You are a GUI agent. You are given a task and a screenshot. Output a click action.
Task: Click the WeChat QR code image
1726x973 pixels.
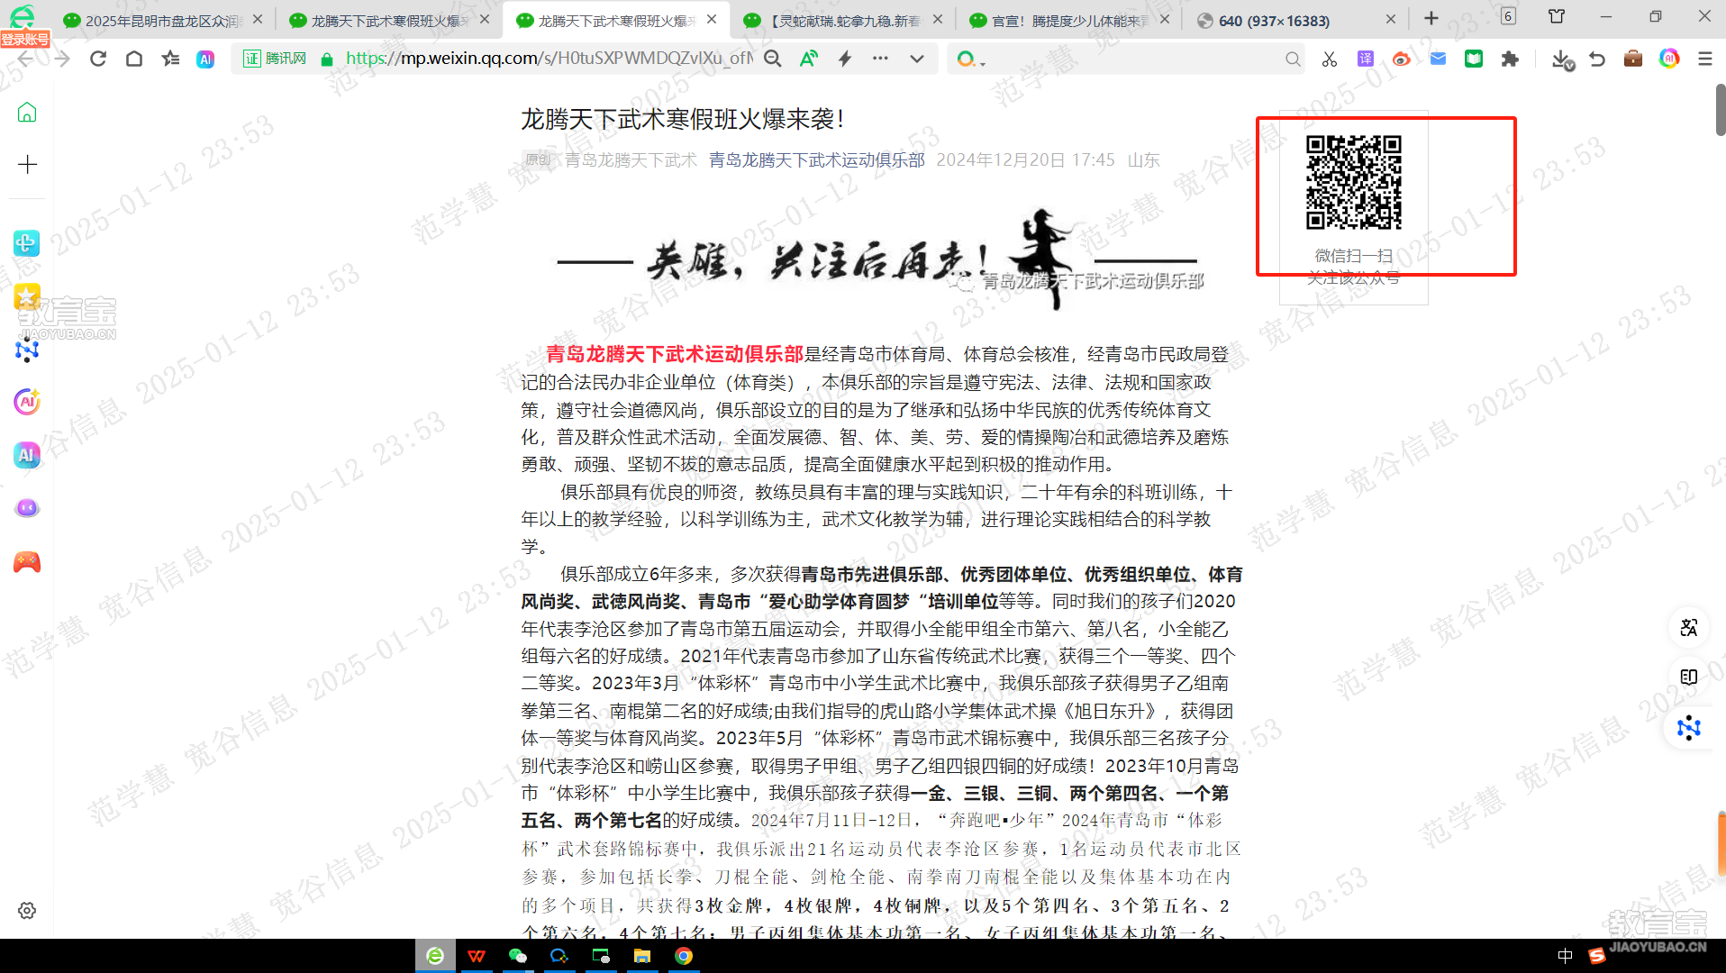tap(1353, 182)
